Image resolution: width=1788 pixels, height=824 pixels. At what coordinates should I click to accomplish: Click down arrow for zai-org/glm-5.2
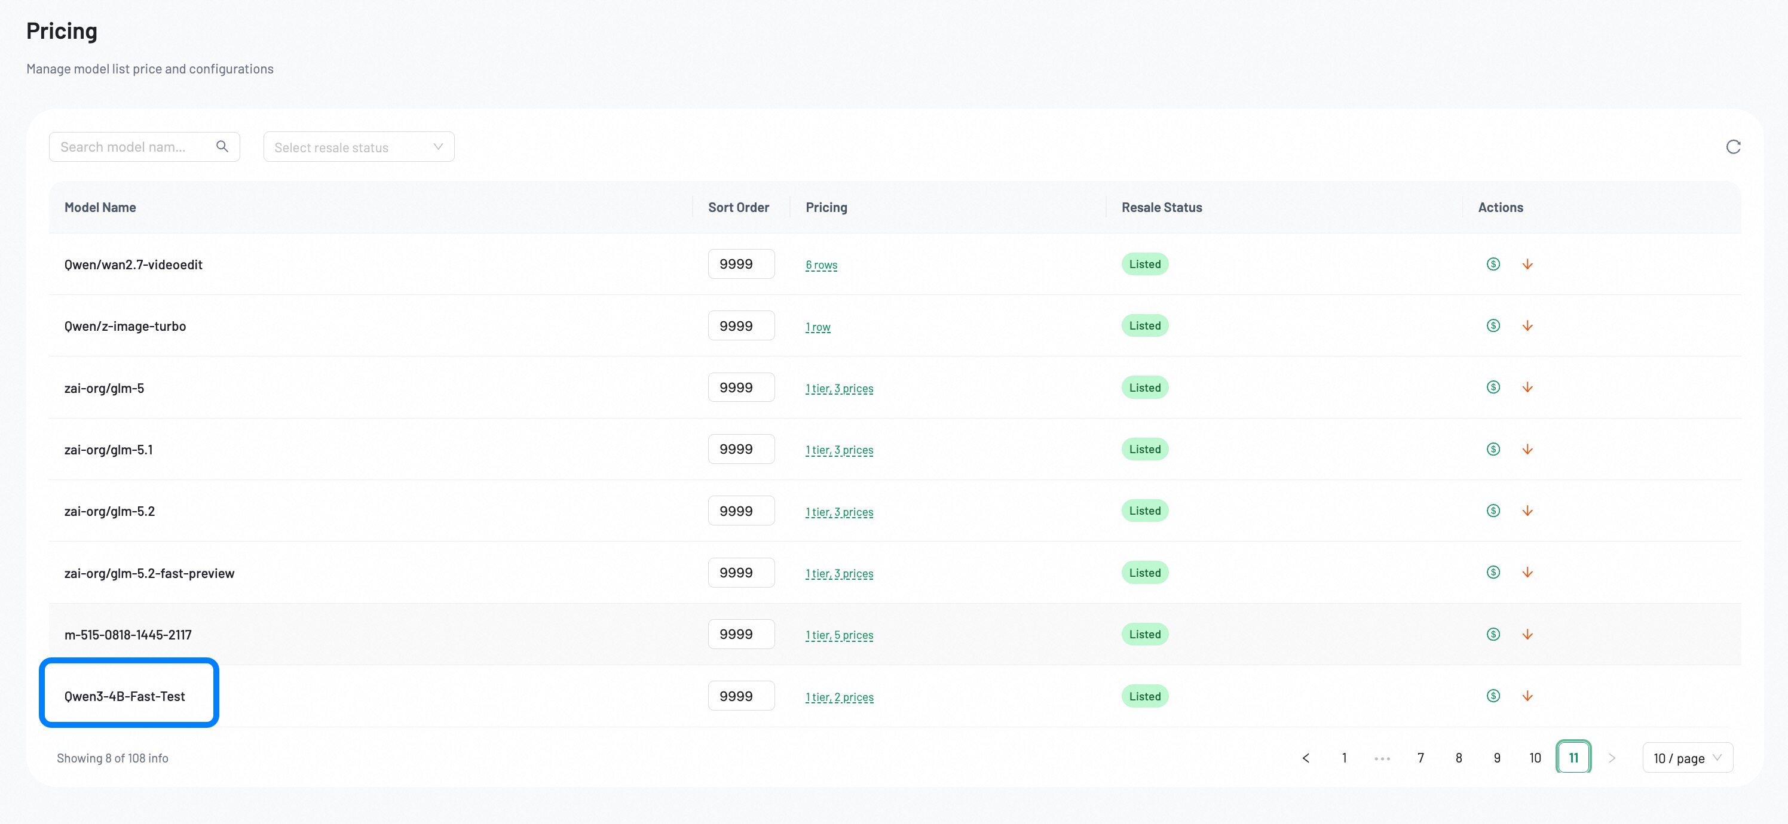click(x=1527, y=511)
